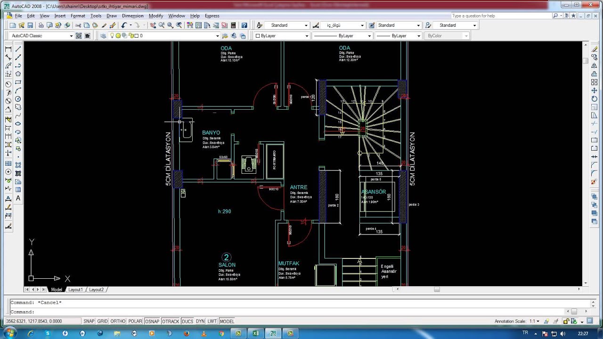Image resolution: width=603 pixels, height=339 pixels.
Task: Toggle SNAP mode in status bar
Action: point(89,321)
